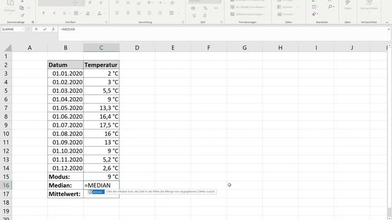This screenshot has height=220, width=392.
Task: Click the cell containing 17,5 °C
Action: (x=101, y=125)
